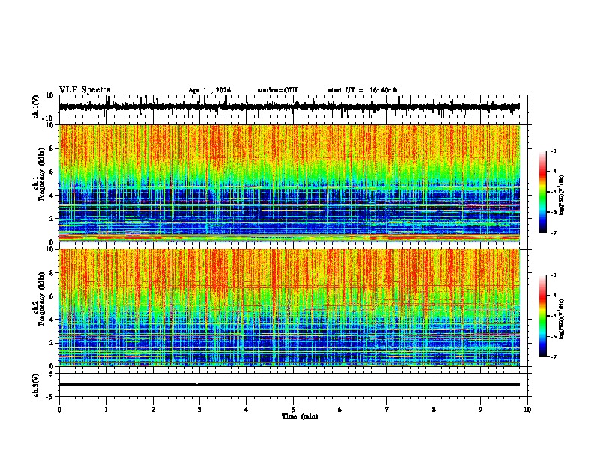Click the time axis tick label "8"
The image size is (594, 459).
433,409
